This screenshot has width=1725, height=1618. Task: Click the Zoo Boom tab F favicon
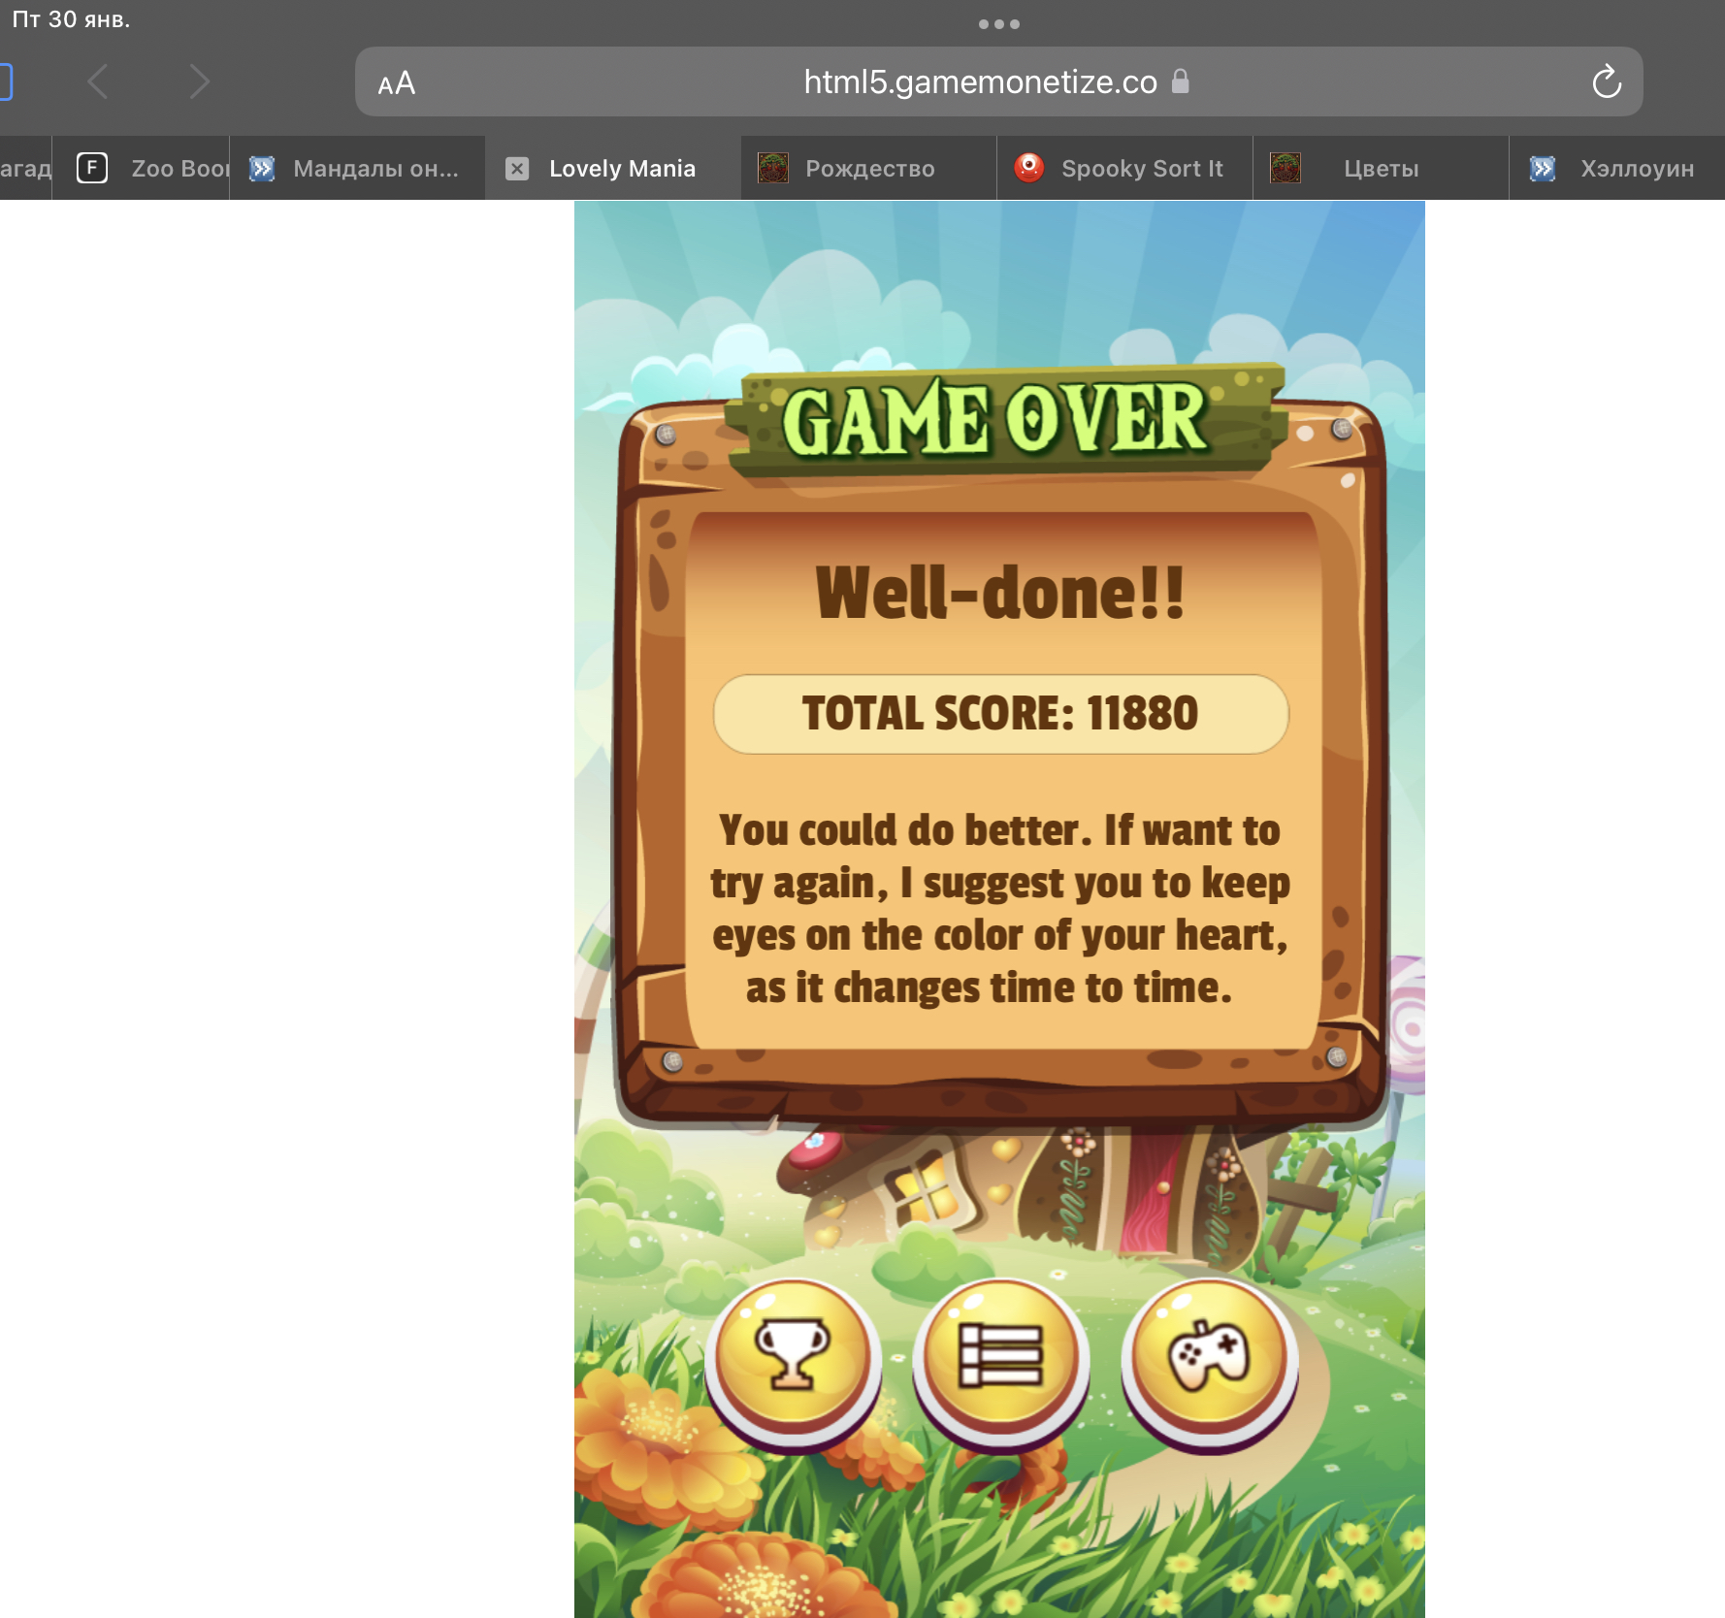(x=92, y=168)
